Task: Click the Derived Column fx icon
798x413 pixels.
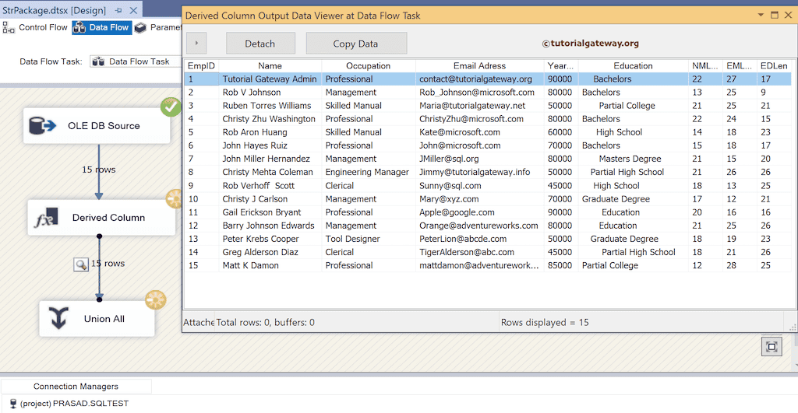Action: [46, 218]
